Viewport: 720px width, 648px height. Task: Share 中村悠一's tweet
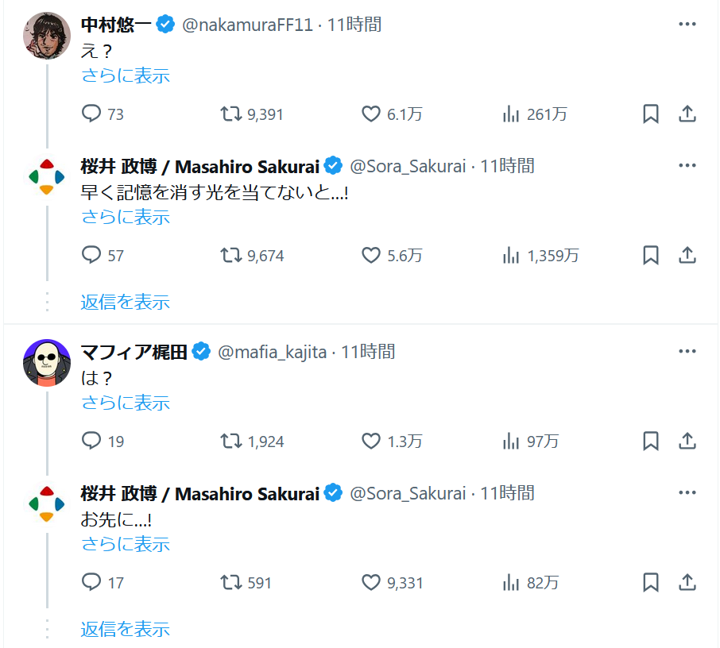click(687, 114)
